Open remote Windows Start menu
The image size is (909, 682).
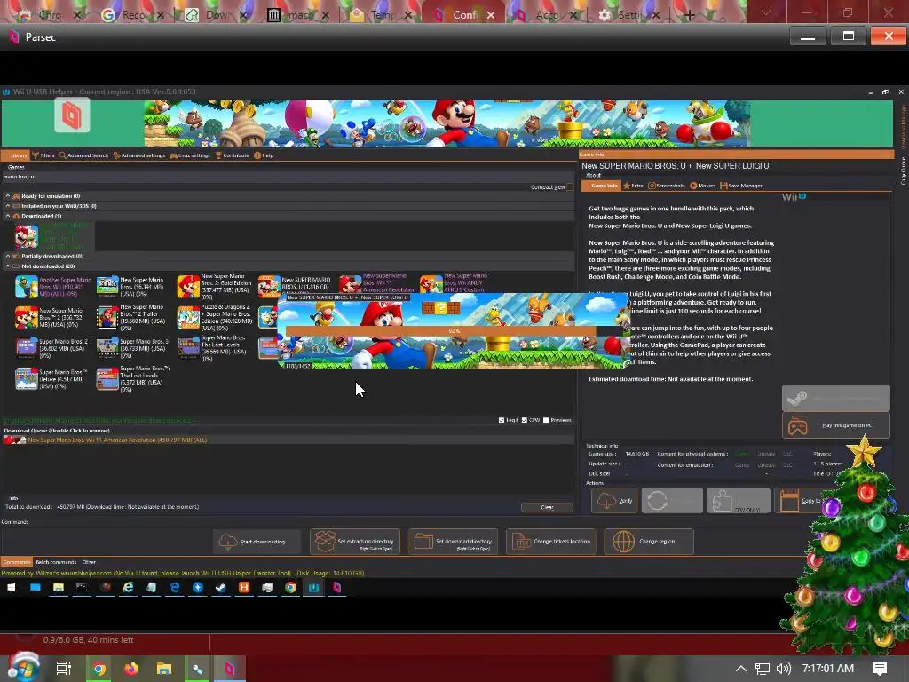tap(11, 588)
